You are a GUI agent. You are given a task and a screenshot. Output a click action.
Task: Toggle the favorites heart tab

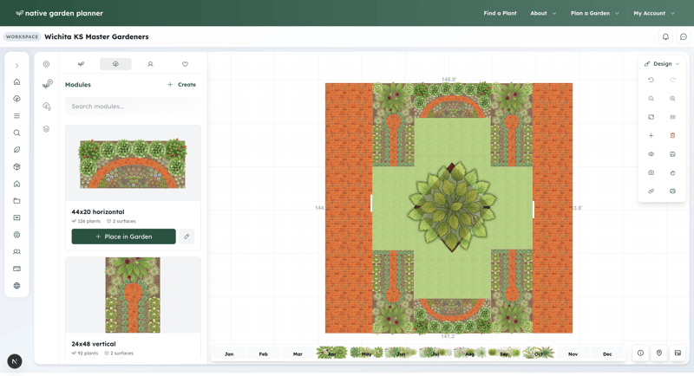185,64
